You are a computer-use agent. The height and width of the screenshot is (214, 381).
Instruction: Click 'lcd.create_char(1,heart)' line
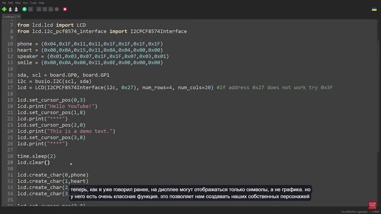click(x=53, y=181)
